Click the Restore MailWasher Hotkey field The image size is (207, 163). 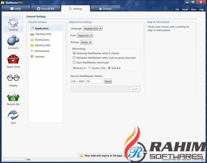click(87, 81)
